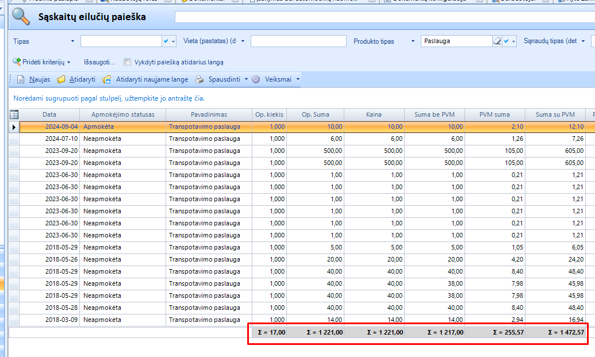This screenshot has height=357, width=595.
Task: Click the Apmokėta status cell
Action: pyautogui.click(x=122, y=126)
